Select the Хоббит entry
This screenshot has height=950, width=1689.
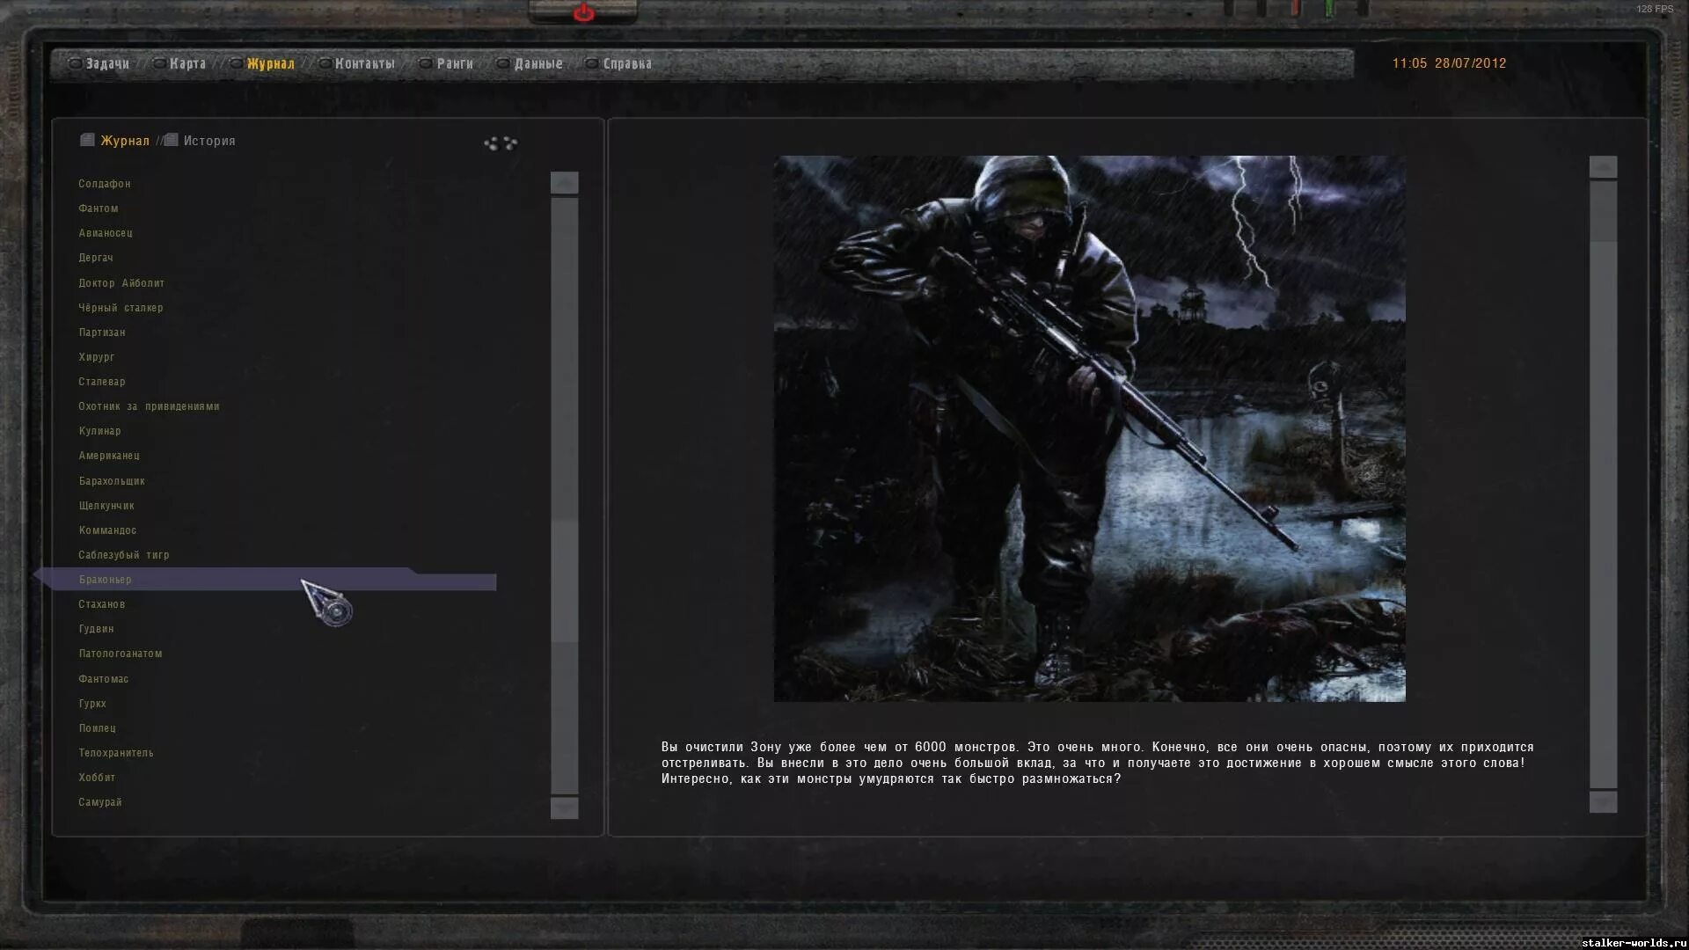pyautogui.click(x=97, y=778)
